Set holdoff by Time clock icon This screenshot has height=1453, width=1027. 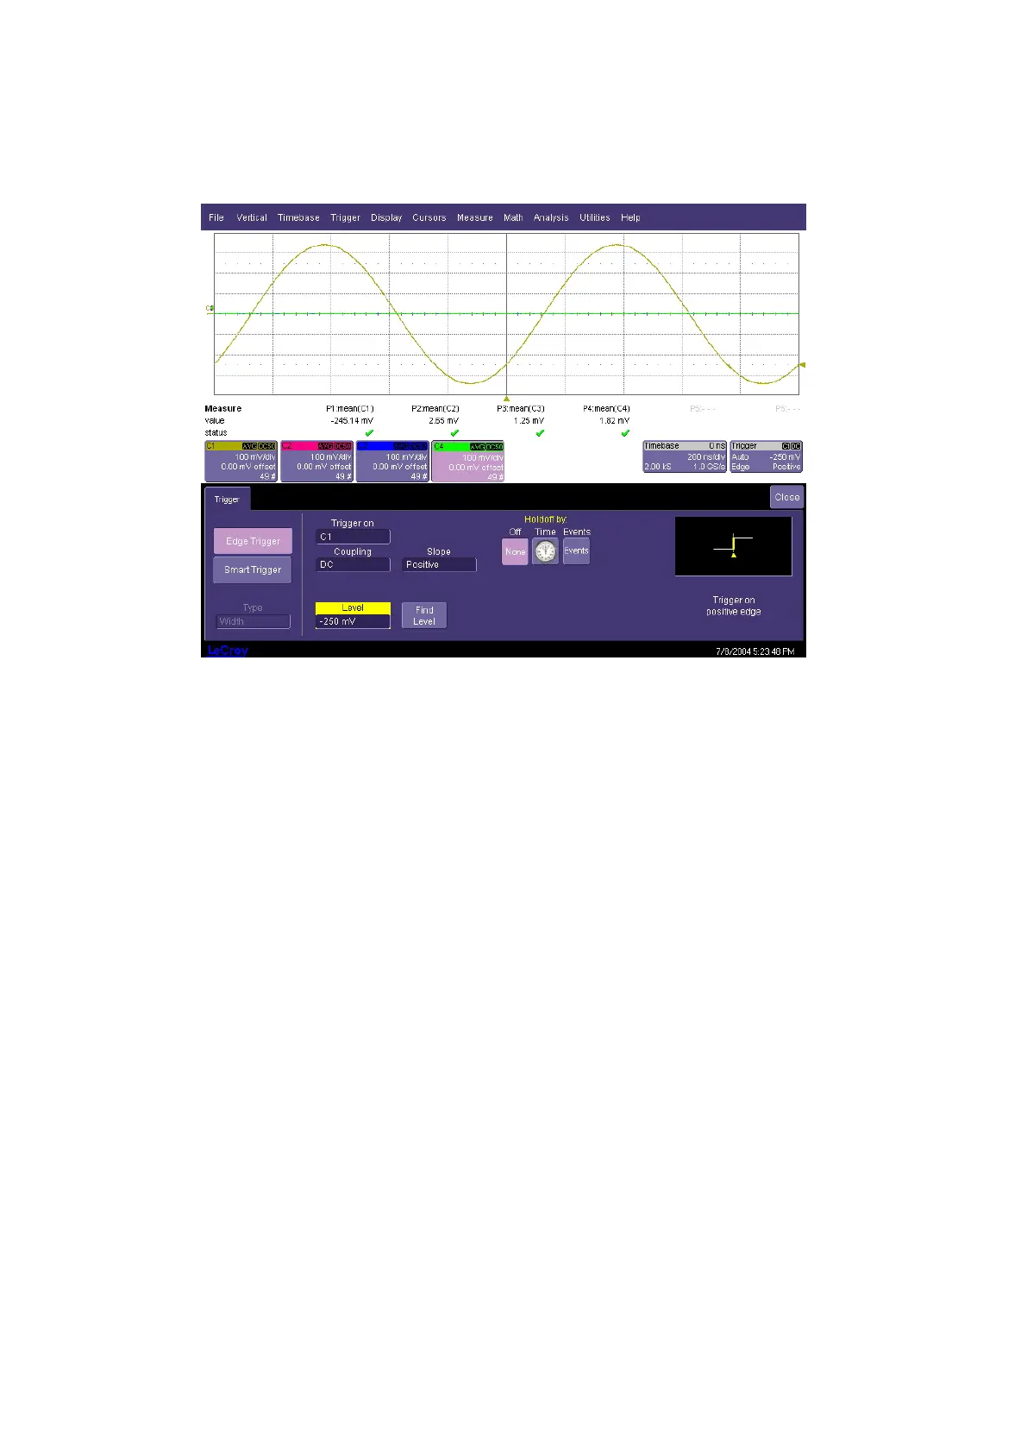click(x=545, y=551)
